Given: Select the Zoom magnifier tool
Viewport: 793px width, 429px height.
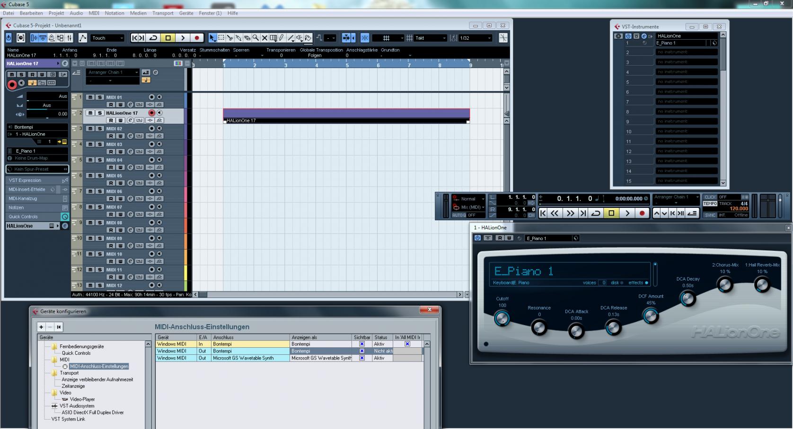Looking at the screenshot, I should click(x=255, y=38).
